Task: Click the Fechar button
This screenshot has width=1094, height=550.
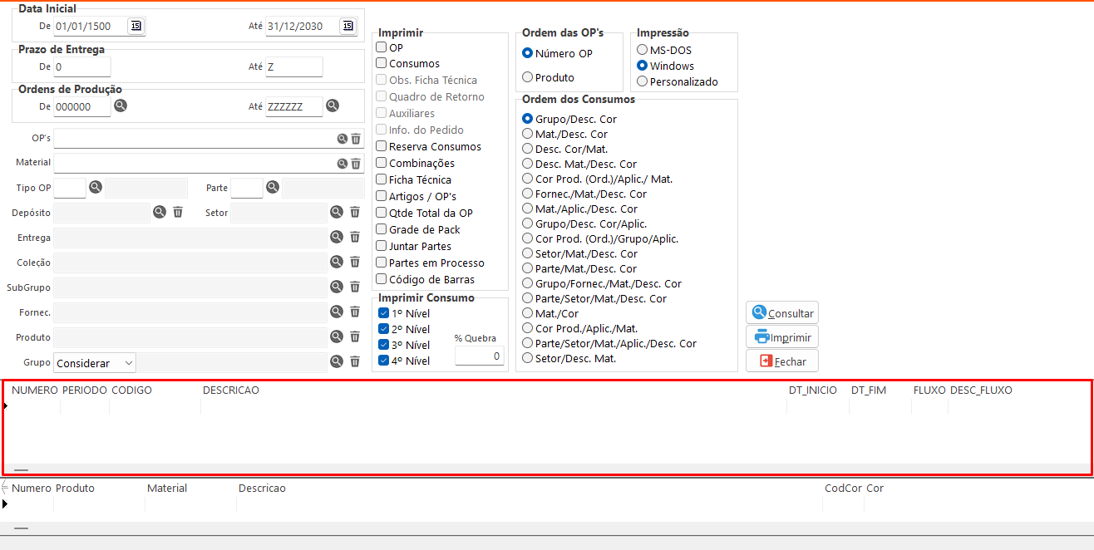Action: click(782, 361)
